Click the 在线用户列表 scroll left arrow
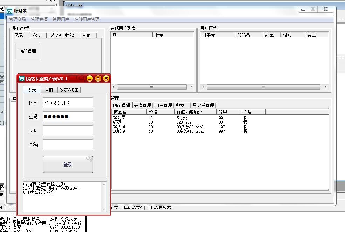Viewport: 345px width, 232px height. pos(113,87)
